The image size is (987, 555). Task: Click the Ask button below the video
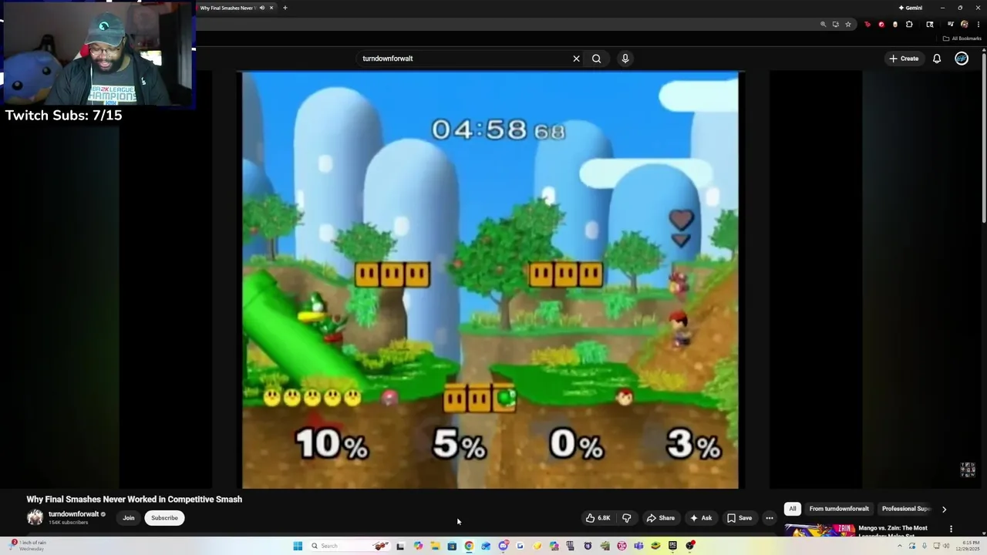[701, 518]
